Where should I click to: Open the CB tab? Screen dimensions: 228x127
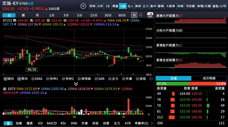point(108,6)
